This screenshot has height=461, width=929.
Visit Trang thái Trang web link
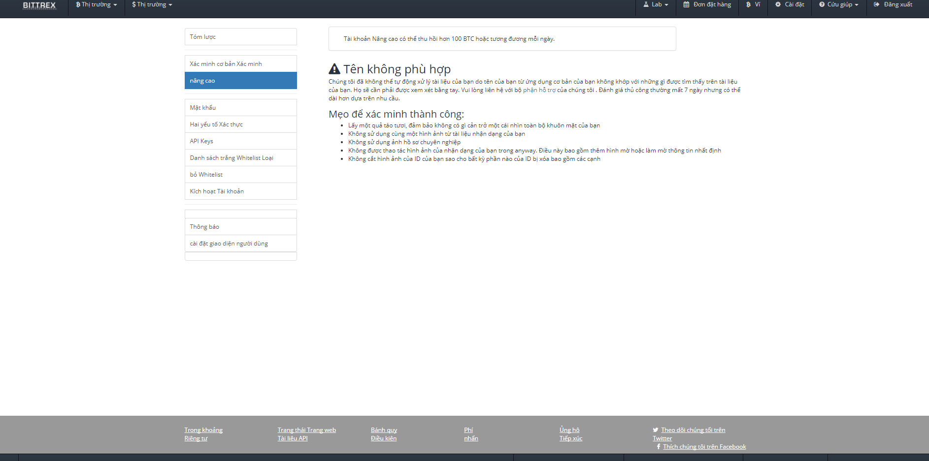tap(307, 430)
